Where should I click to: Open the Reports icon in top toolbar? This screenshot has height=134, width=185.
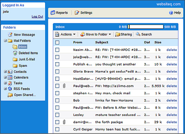pyautogui.click(x=53, y=13)
